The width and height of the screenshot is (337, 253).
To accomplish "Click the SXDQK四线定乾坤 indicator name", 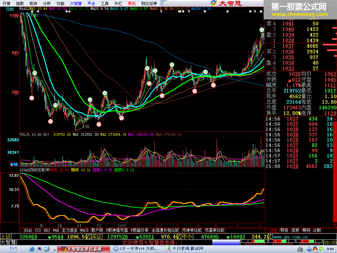I will coord(34,170).
